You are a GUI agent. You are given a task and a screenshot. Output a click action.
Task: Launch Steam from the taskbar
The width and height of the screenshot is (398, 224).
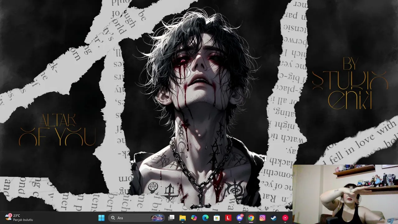[x=274, y=218]
